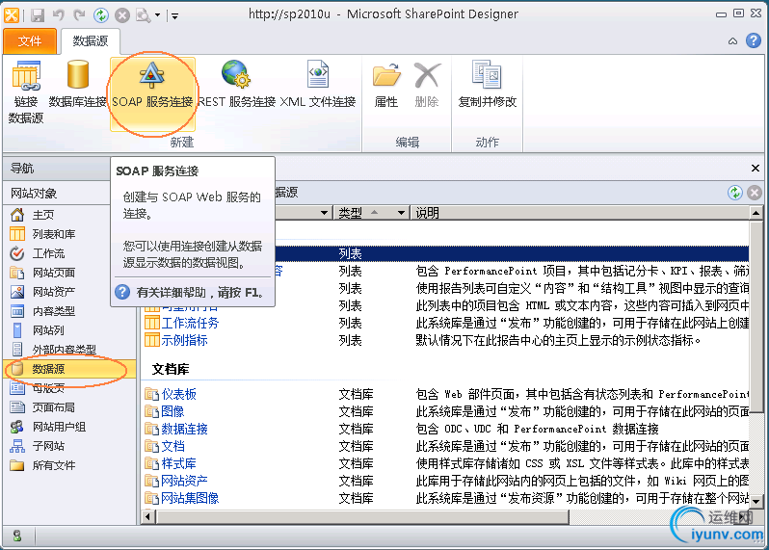Create a Database Connection (数据库连接)
The height and width of the screenshot is (550, 769).
pyautogui.click(x=77, y=84)
